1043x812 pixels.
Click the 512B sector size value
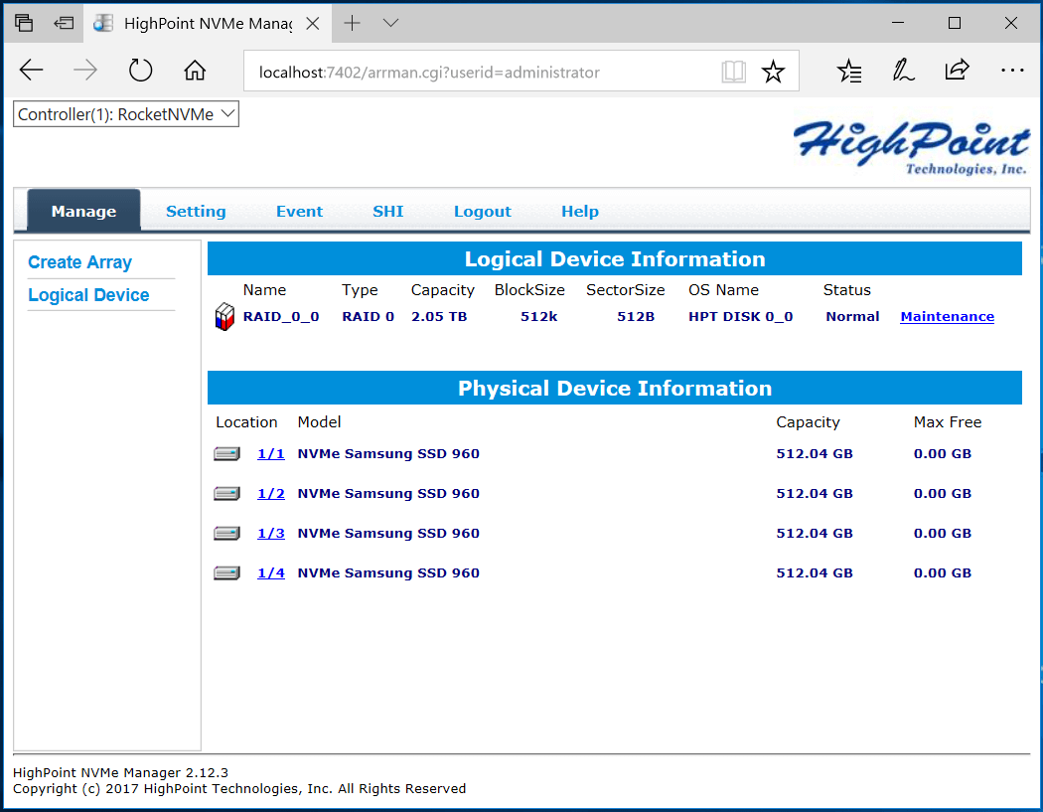click(636, 317)
